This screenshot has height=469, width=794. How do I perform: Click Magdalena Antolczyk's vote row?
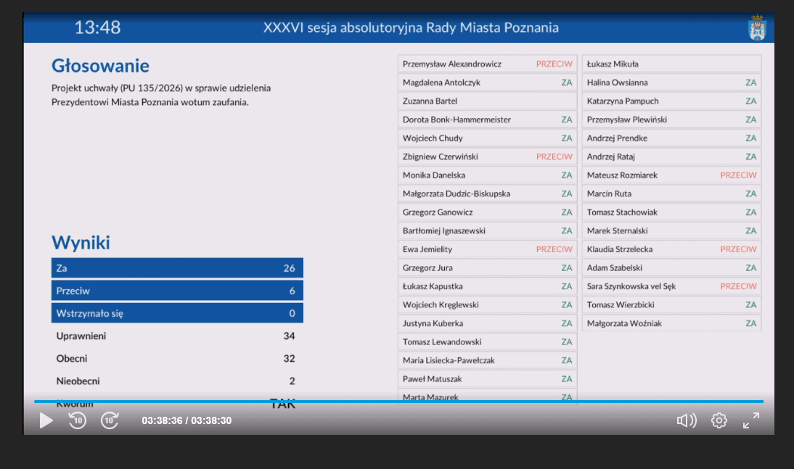[487, 83]
